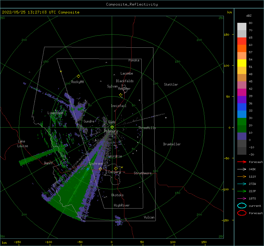Select the dark gray -10 dBZ swatch

coord(242,151)
